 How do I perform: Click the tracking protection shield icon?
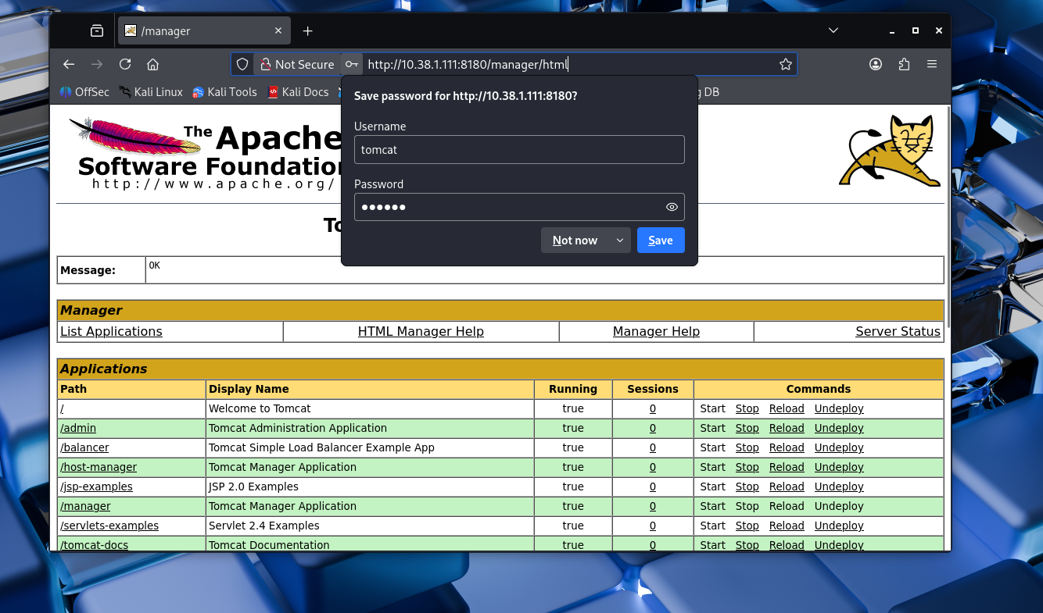[242, 64]
